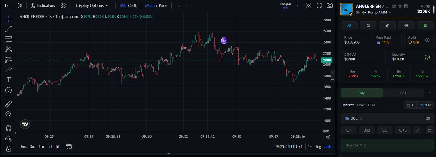Set the chart range to 1m

(41, 146)
